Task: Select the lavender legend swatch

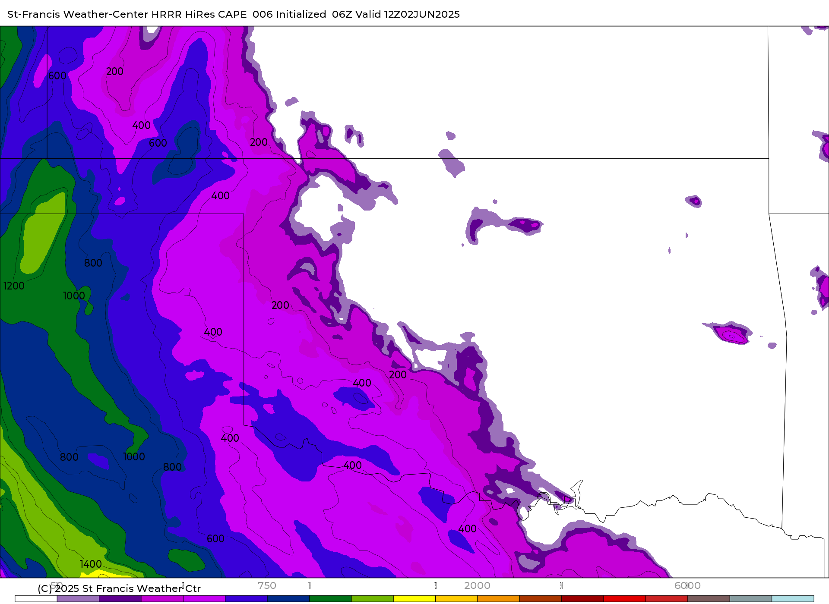Action: point(78,599)
